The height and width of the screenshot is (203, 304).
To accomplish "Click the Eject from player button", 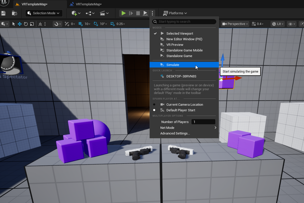I will [x=145, y=13].
